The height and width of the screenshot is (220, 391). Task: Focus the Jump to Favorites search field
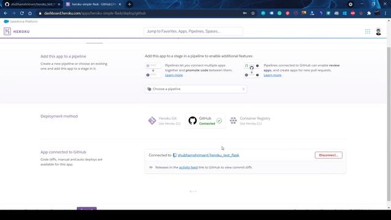point(193,31)
